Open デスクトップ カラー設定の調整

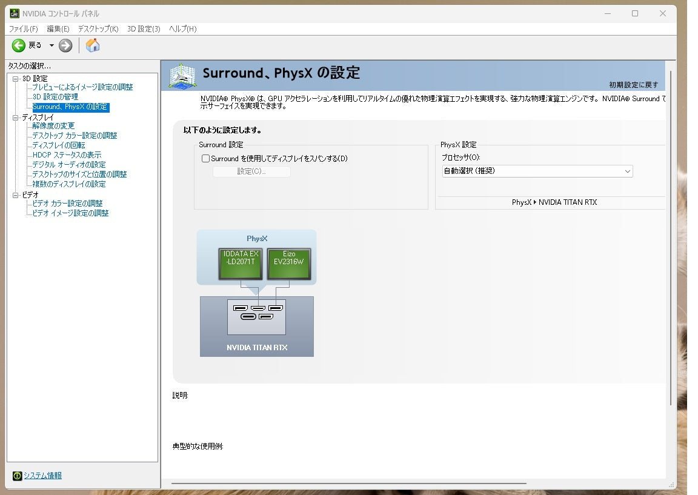(75, 136)
